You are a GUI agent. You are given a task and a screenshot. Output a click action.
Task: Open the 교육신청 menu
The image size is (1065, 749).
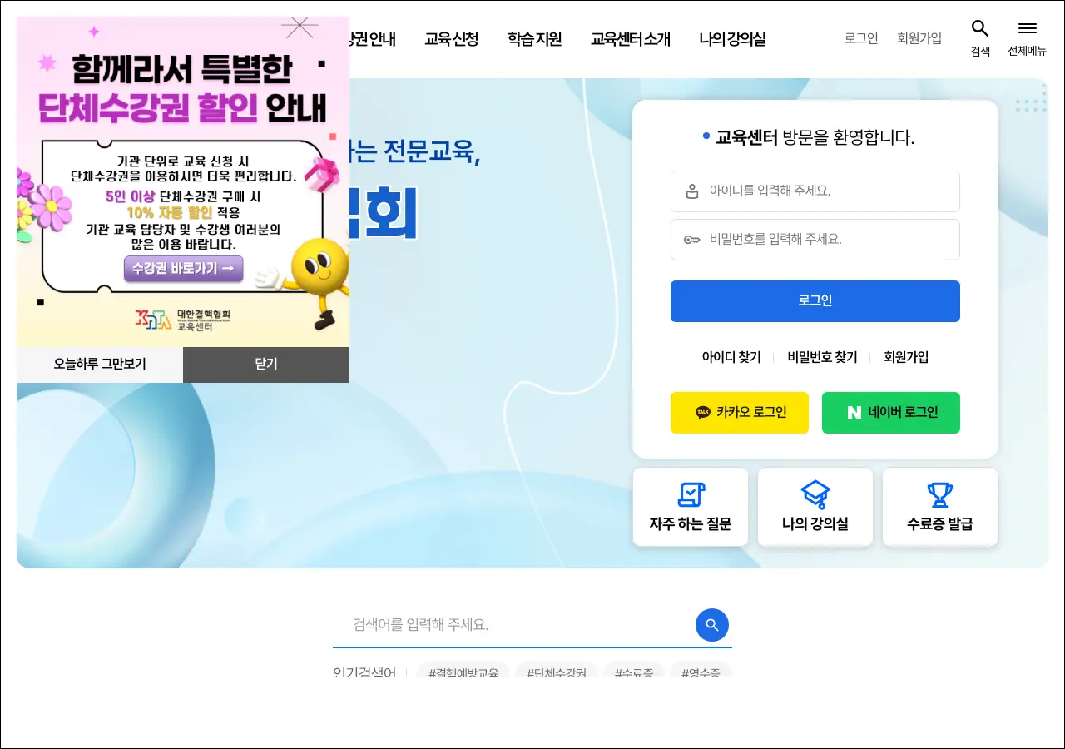click(452, 39)
